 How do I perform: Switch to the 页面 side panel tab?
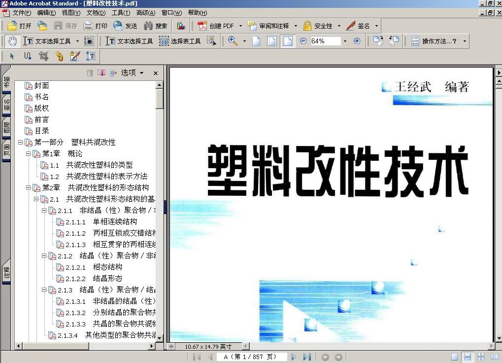click(6, 150)
